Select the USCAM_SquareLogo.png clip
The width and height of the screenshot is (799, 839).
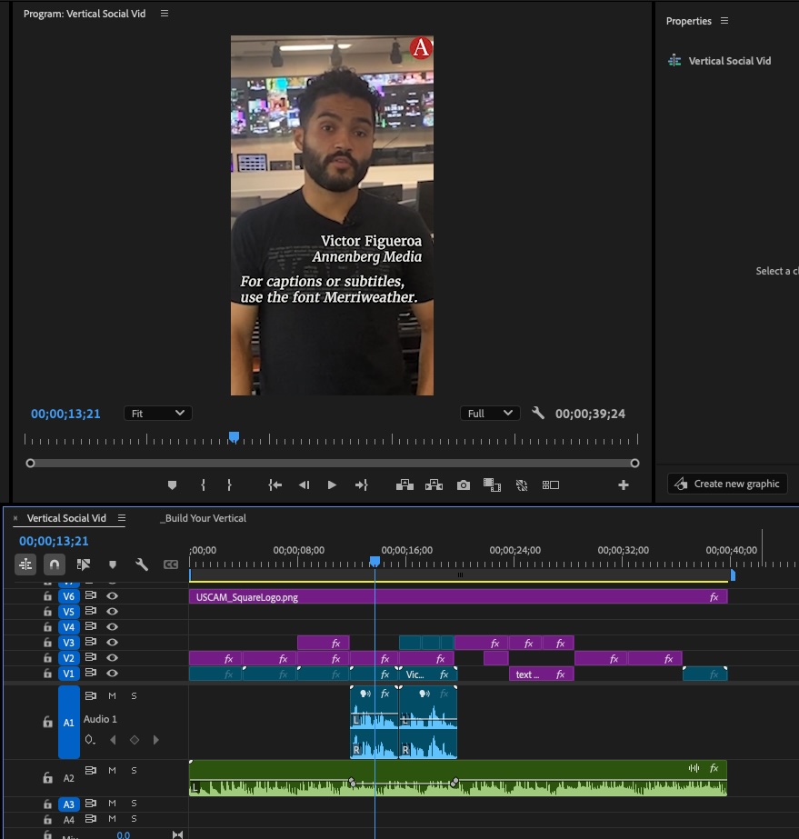click(x=458, y=596)
